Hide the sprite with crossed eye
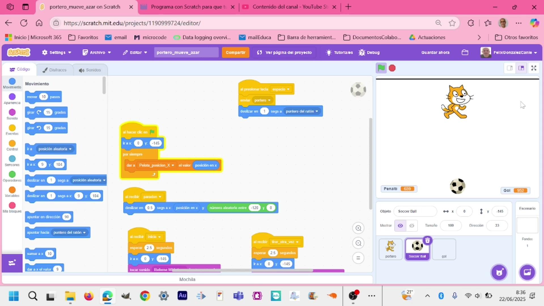This screenshot has height=306, width=544. (412, 226)
